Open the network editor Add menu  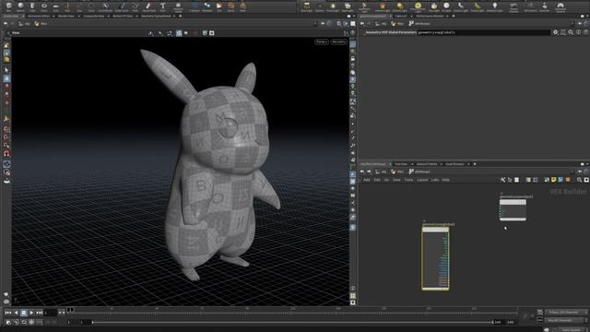point(367,180)
